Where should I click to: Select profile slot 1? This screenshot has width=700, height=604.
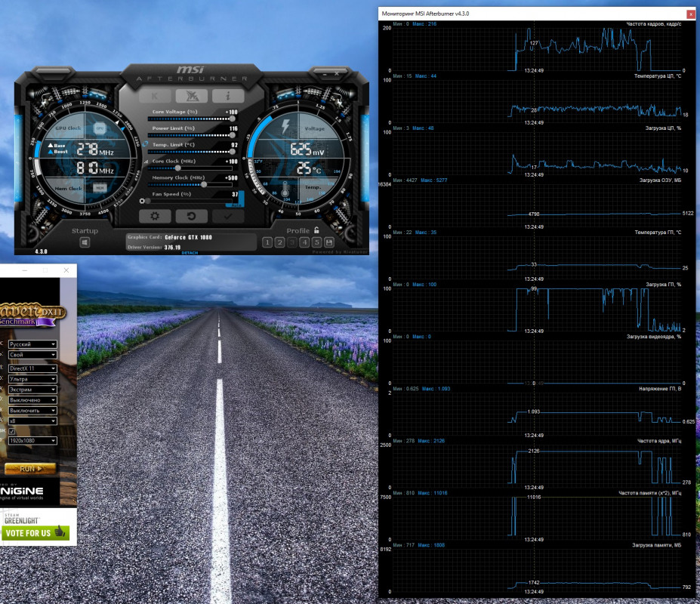267,242
